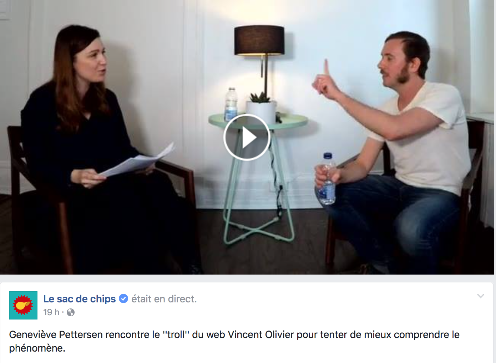Click the mint green side table in video
Image resolution: width=496 pixels, height=363 pixels.
click(258, 178)
